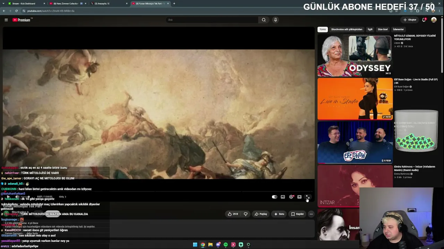Switch to the Stream - Kick Dashboard tab
Screen dimensions: 444x249
[x=27, y=3]
